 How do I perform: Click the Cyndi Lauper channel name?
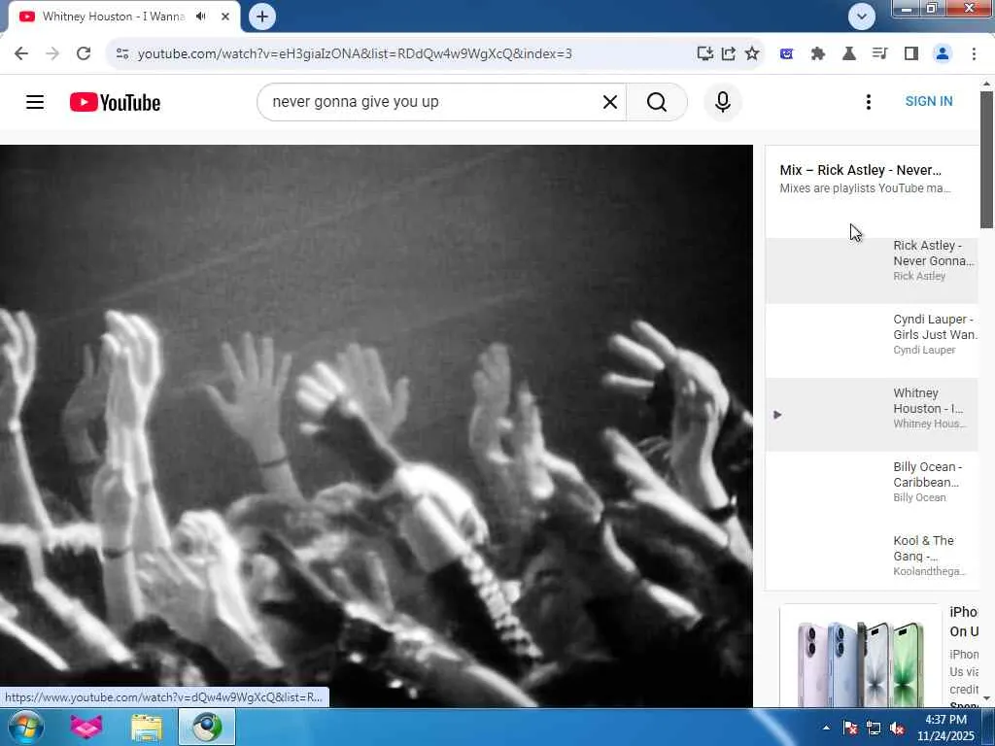(924, 350)
